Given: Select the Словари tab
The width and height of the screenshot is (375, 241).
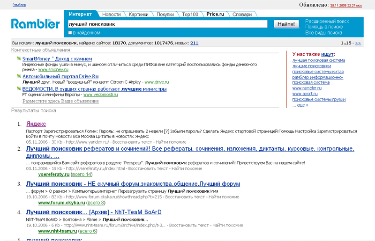Looking at the screenshot, I should coord(242,15).
